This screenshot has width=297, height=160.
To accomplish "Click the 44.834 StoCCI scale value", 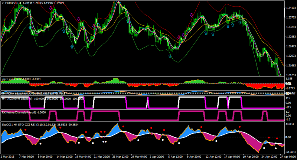I will 290,124.
